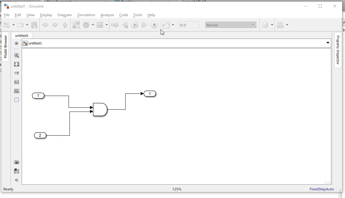The height and width of the screenshot is (198, 345).
Task: Open the Analysis menu
Action: 107,15
